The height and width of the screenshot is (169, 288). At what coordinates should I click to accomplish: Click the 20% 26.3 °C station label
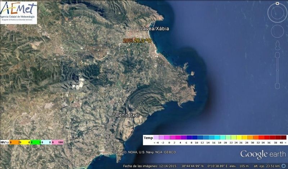[x=137, y=41]
